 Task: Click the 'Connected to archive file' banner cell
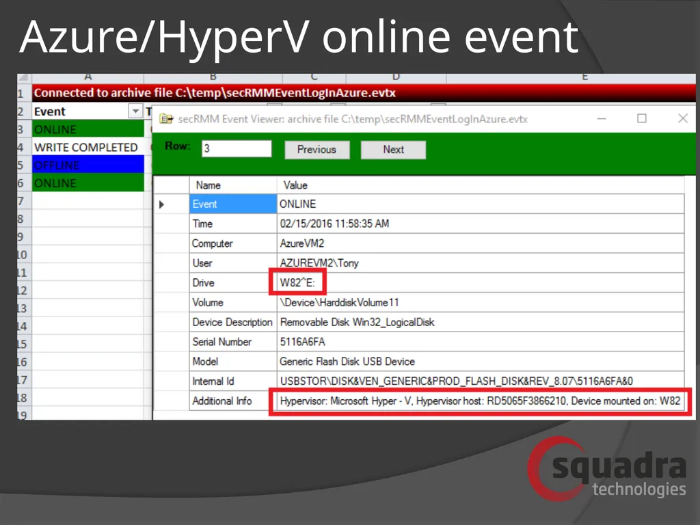pyautogui.click(x=364, y=93)
